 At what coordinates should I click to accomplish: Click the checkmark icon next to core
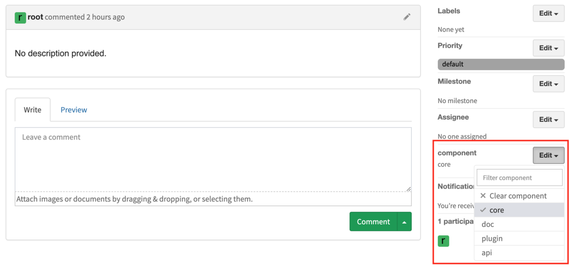pos(483,210)
